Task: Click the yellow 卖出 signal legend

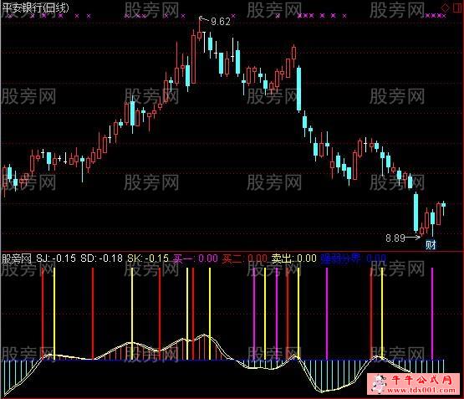Action: click(294, 258)
